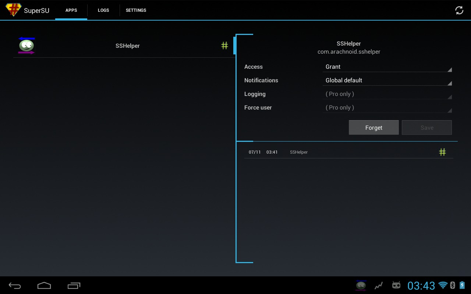Screen dimensions: 471x294
Task: Click the hash icon in the log entry
Action: point(442,152)
